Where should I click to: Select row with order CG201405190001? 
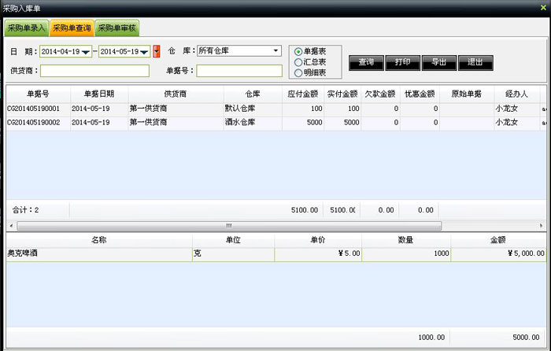pos(38,109)
